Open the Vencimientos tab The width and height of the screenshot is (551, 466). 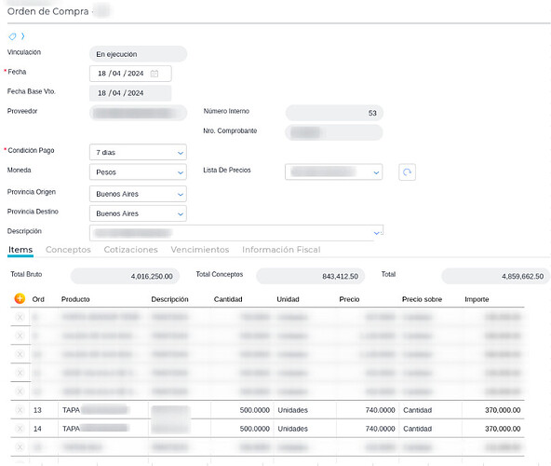[x=200, y=250]
